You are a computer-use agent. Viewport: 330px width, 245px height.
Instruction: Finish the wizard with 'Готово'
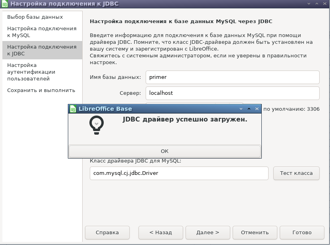click(302, 233)
